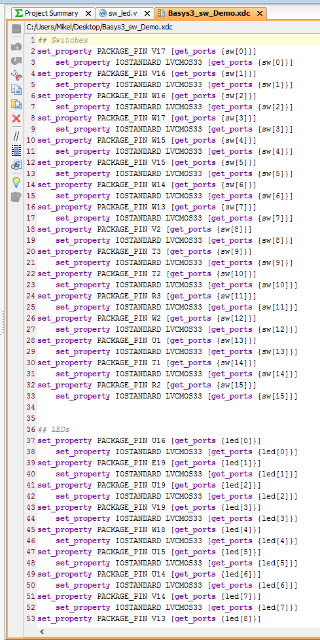Toggle line comments with the // icon
This screenshot has height=640, width=320.
pos(16,136)
